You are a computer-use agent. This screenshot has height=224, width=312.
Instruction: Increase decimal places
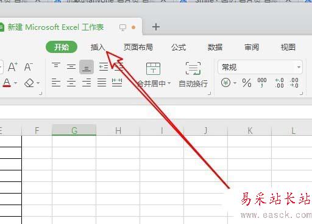coord(279,83)
